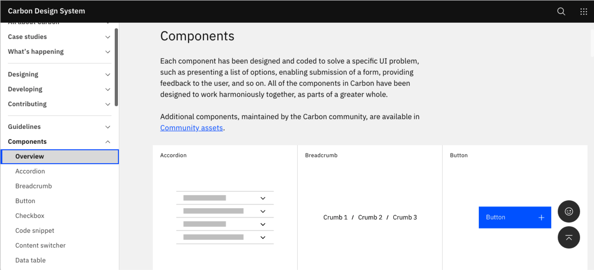Open the app switcher grid icon
The image size is (594, 270).
click(x=584, y=11)
